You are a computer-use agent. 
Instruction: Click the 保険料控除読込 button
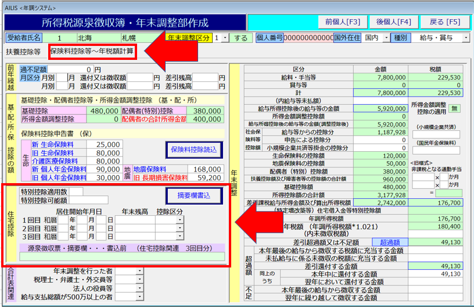point(194,149)
